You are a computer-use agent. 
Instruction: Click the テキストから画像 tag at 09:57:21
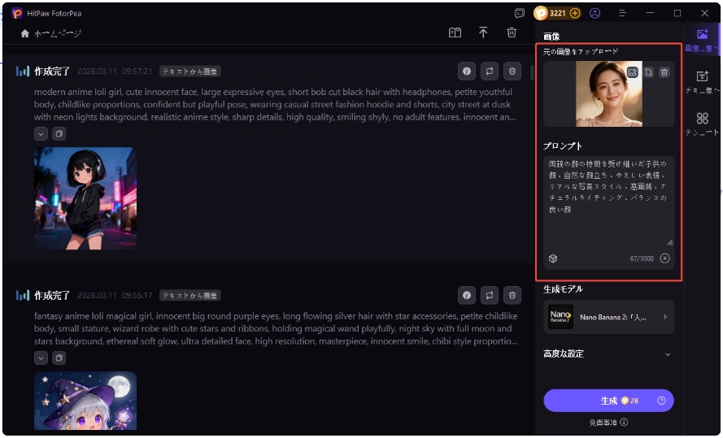(190, 72)
